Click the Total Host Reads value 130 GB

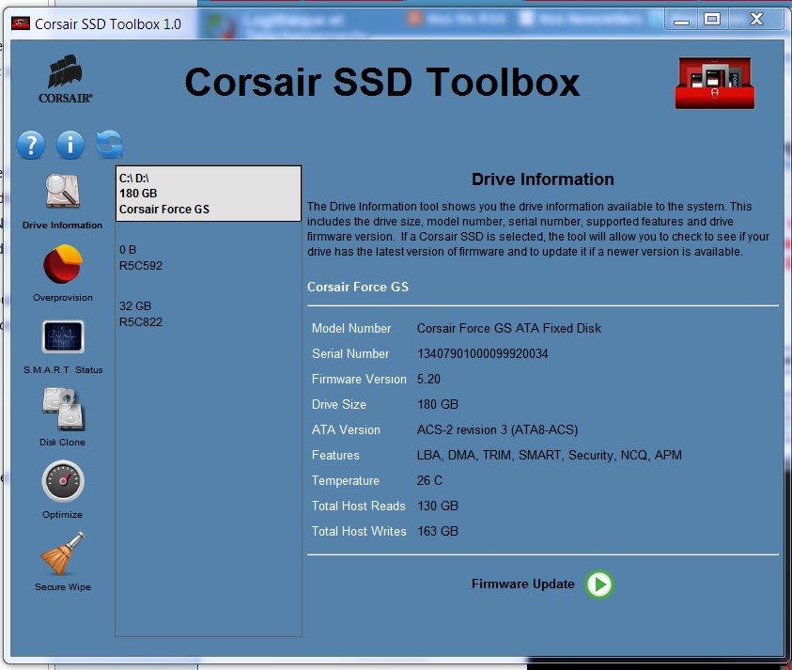(x=438, y=506)
